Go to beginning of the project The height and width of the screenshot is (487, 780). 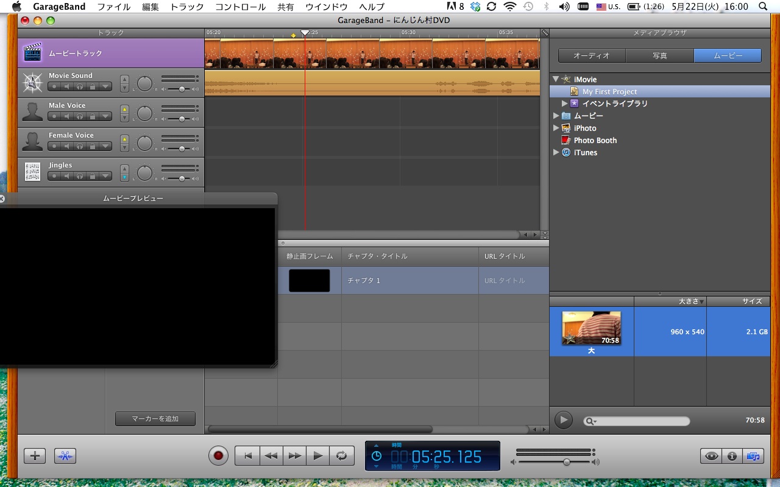(247, 455)
